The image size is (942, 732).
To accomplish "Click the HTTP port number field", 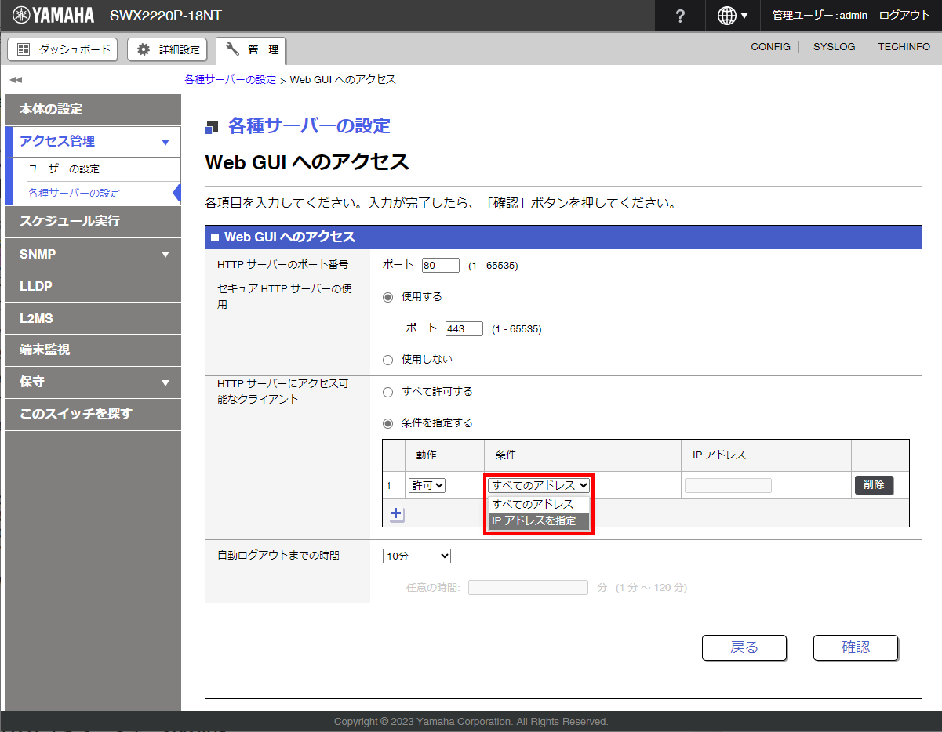I will point(440,266).
